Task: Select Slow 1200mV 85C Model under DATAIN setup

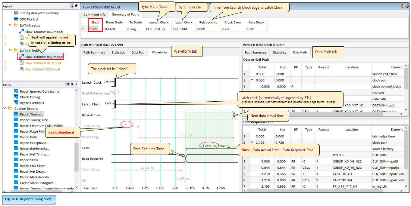Action: tap(44, 32)
